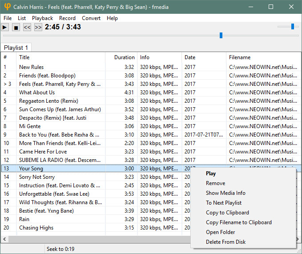Open the Record menu
The width and height of the screenshot is (302, 254).
click(67, 18)
